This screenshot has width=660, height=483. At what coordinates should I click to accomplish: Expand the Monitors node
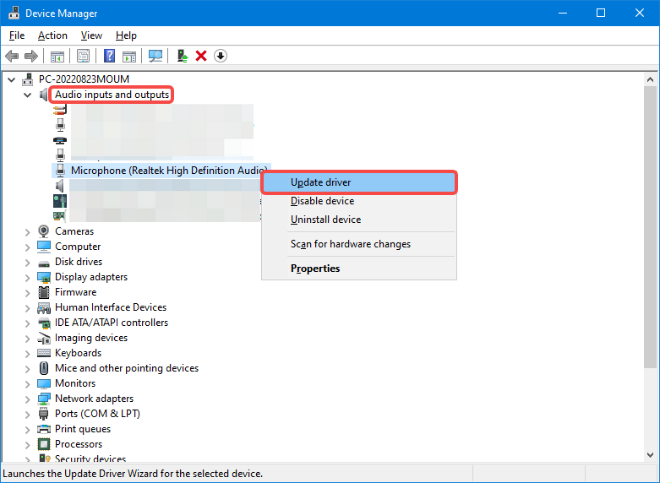point(27,384)
